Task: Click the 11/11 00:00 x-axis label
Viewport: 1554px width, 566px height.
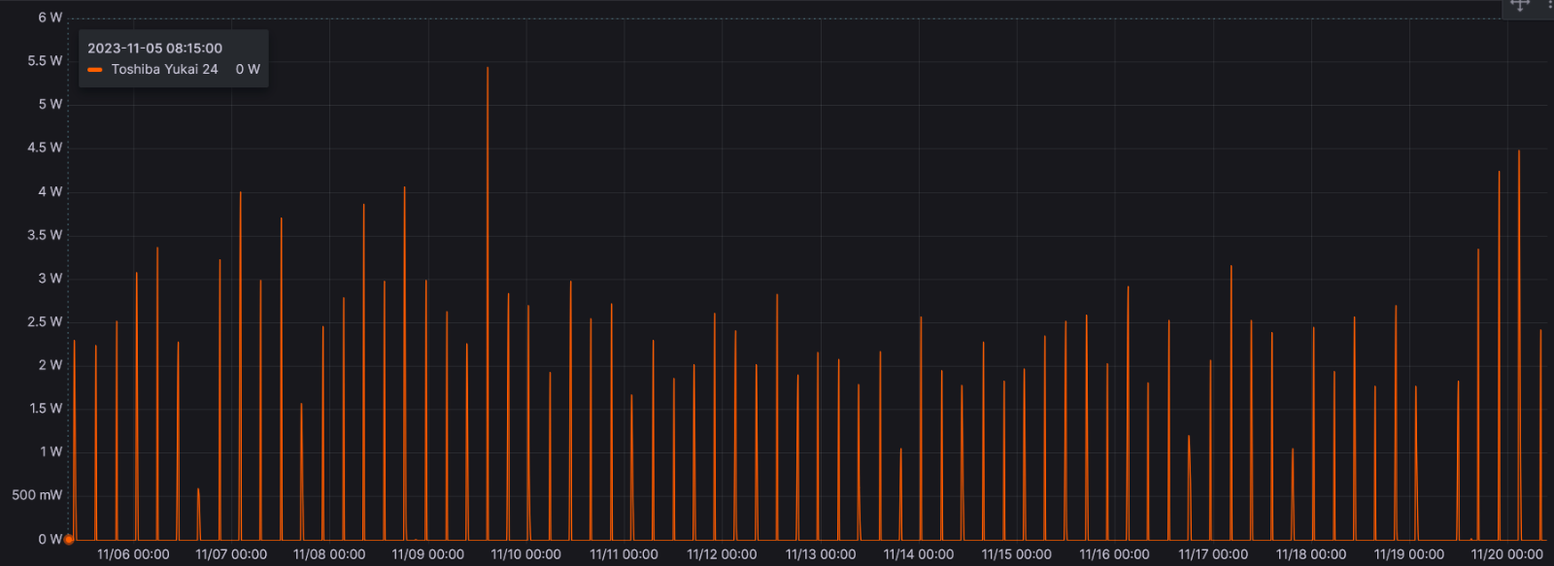Action: pyautogui.click(x=624, y=554)
